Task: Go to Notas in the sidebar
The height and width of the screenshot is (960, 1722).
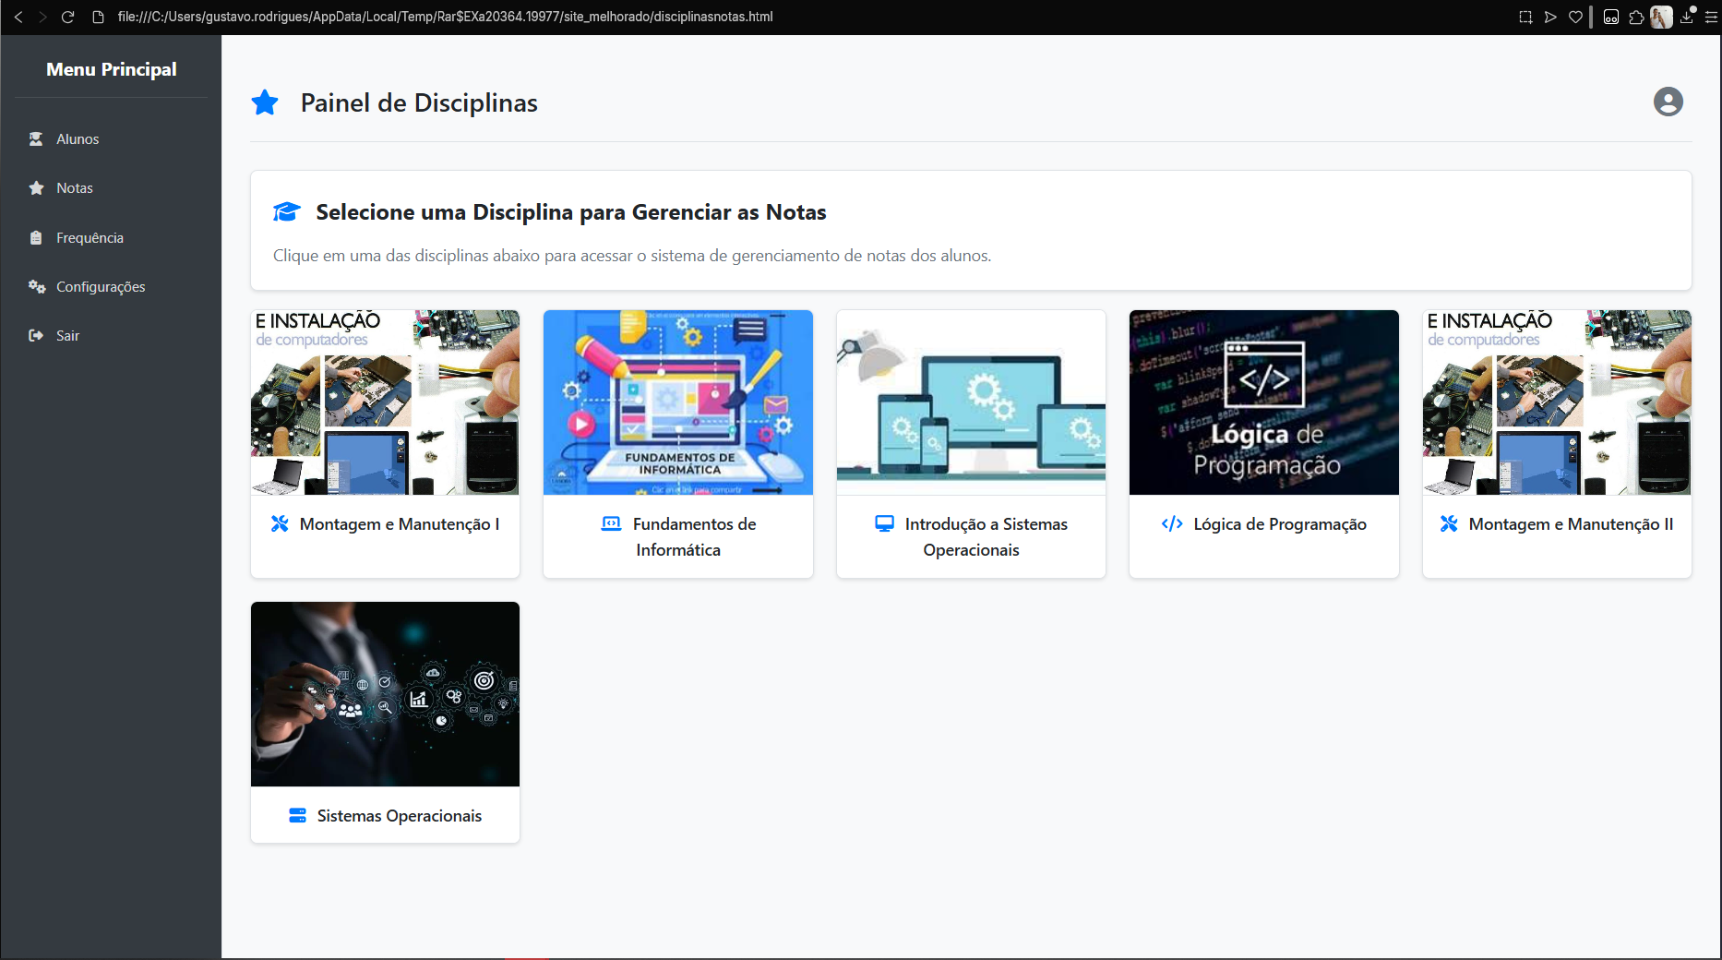Action: pyautogui.click(x=74, y=188)
